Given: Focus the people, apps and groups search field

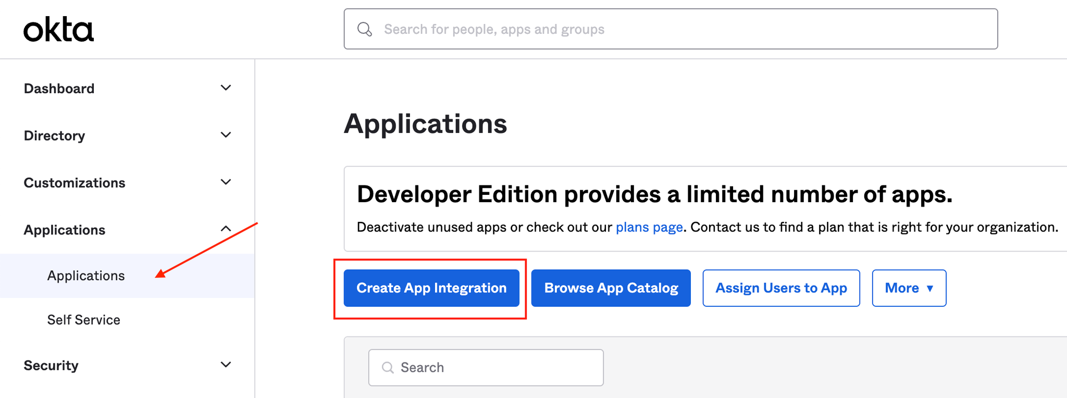Looking at the screenshot, I should [x=677, y=29].
